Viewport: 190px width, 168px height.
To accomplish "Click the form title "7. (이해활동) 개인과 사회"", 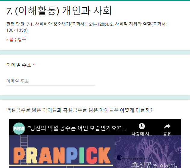I will pos(59,11).
